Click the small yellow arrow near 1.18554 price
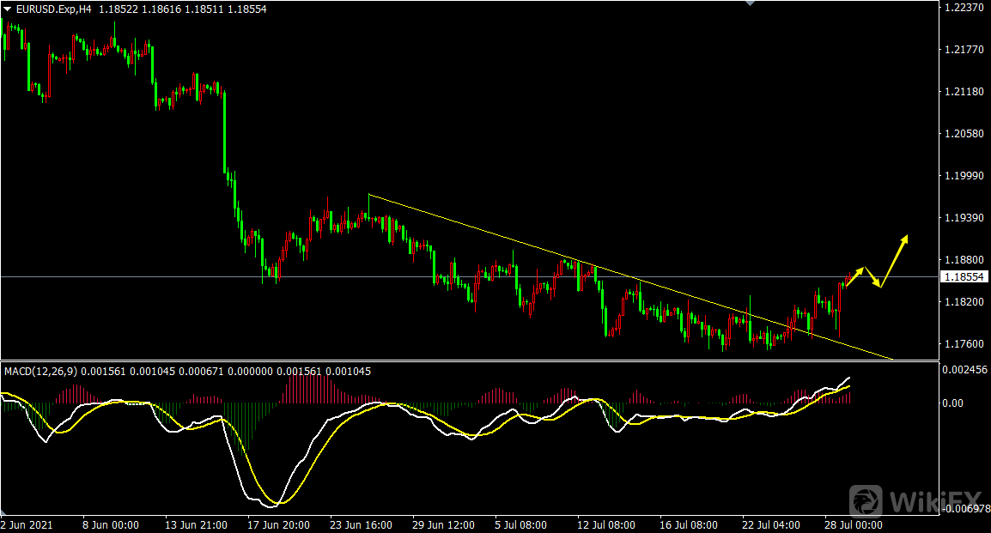The height and width of the screenshot is (533, 991). point(855,275)
